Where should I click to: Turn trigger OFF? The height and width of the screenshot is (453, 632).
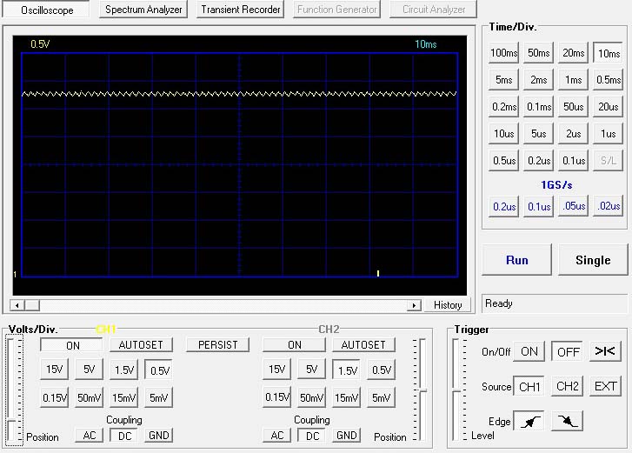click(568, 352)
